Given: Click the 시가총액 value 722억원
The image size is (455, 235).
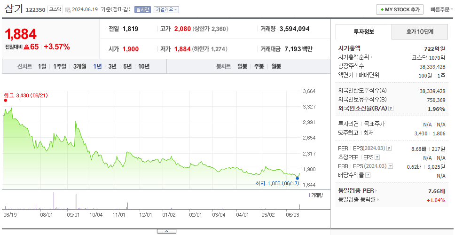Looking at the screenshot, I should point(434,49).
